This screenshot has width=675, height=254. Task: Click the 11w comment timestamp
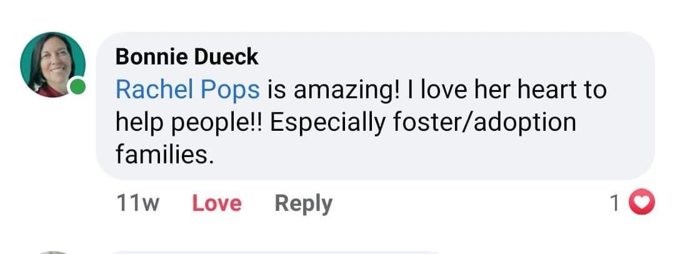click(137, 203)
